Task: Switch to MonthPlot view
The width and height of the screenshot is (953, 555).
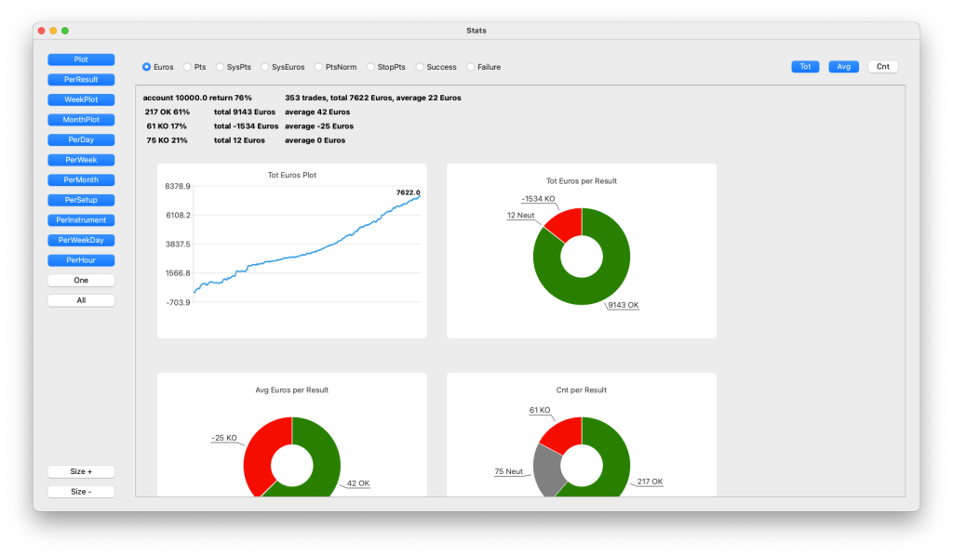Action: [81, 120]
